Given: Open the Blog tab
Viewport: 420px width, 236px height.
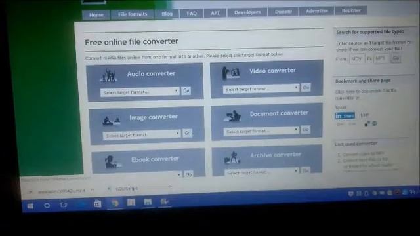Looking at the screenshot, I should [x=167, y=14].
